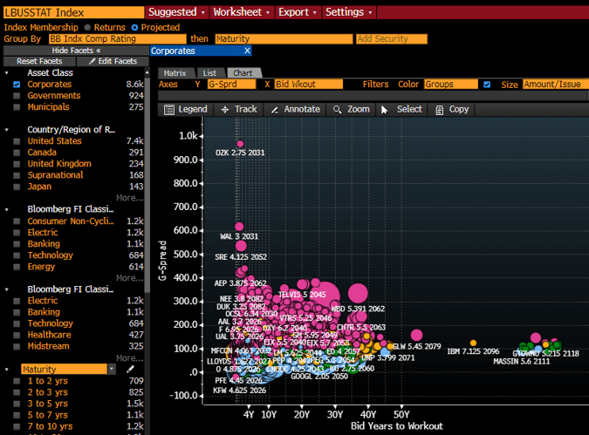Edit the X axis Bid Wkout field
589x435 pixels.
pyautogui.click(x=308, y=84)
